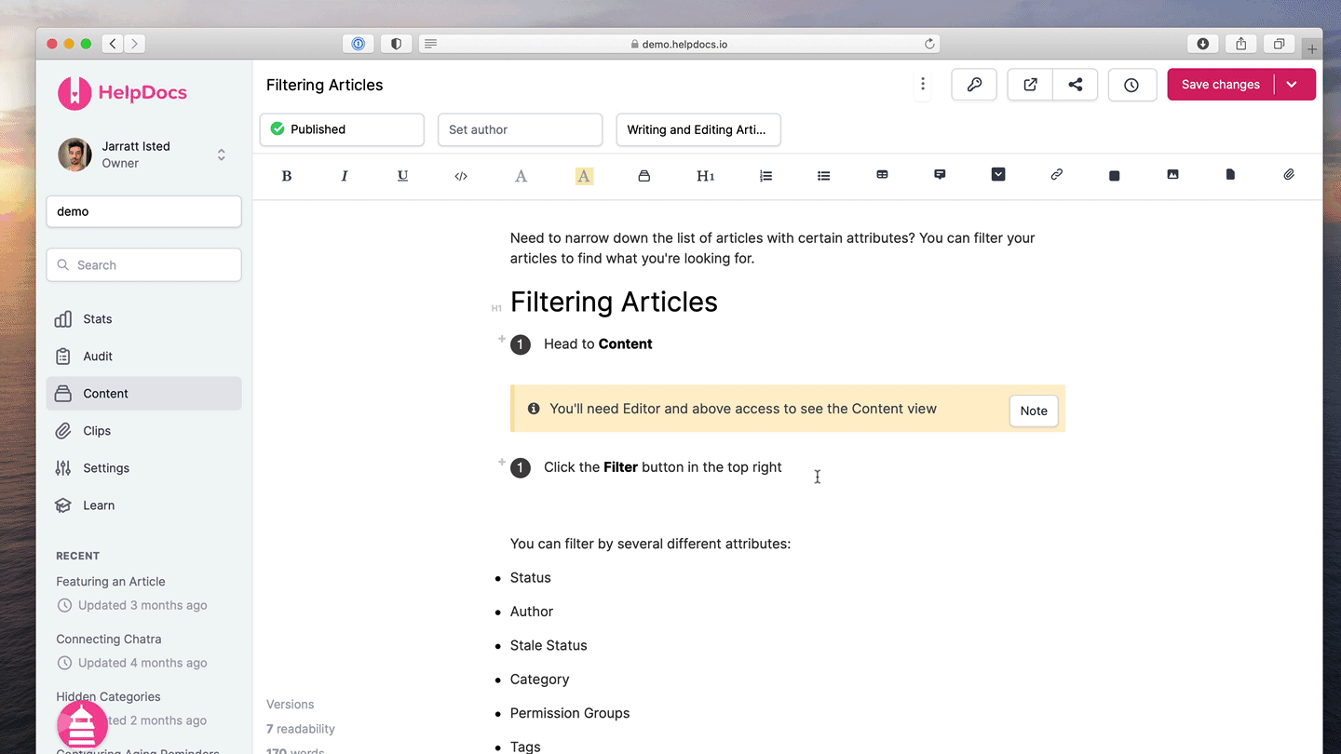Click the 1Password extension icon
Screen dimensions: 1341x754
point(359,44)
